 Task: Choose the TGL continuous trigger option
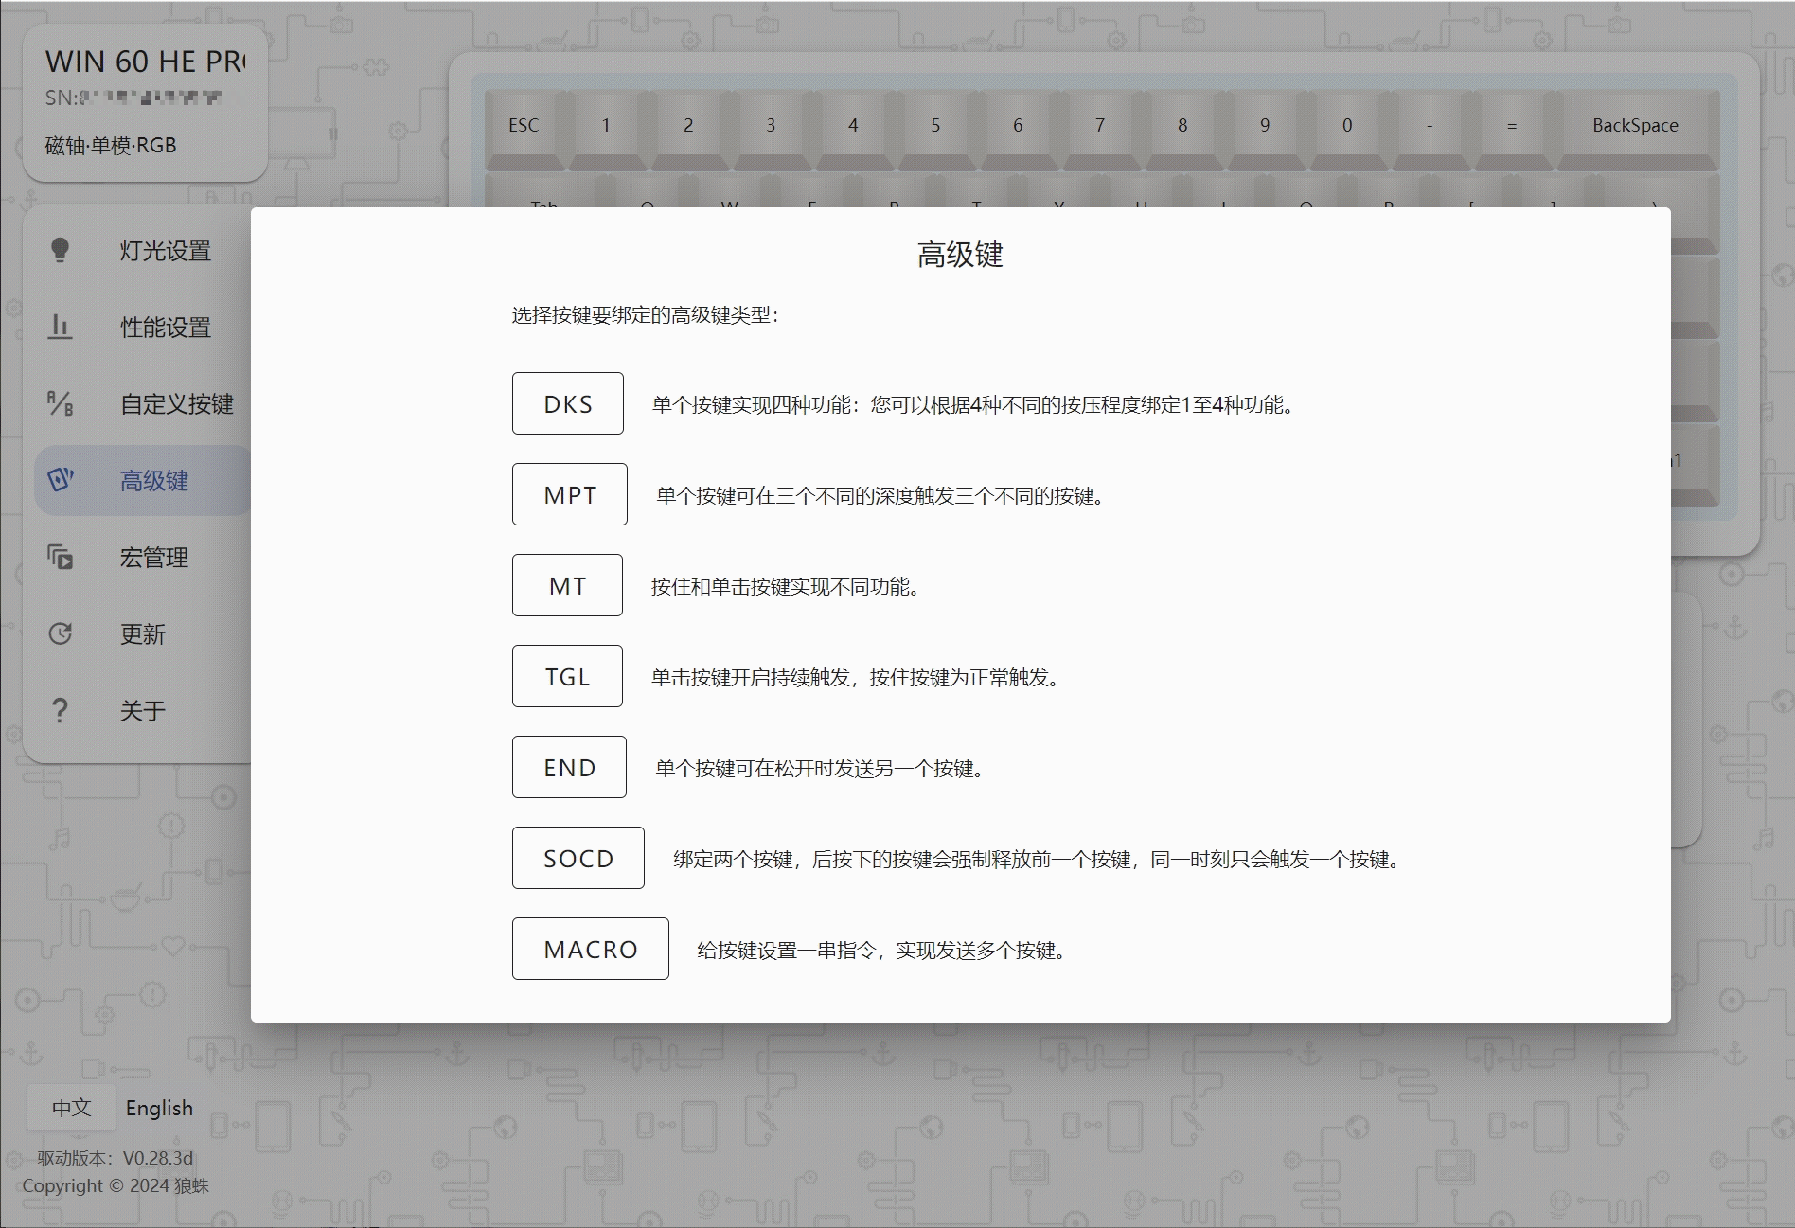coord(566,675)
